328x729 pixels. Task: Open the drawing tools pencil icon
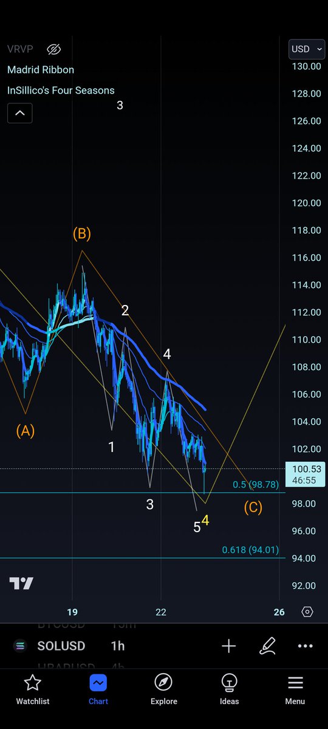(267, 646)
